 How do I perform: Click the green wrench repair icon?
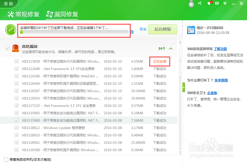(11, 29)
